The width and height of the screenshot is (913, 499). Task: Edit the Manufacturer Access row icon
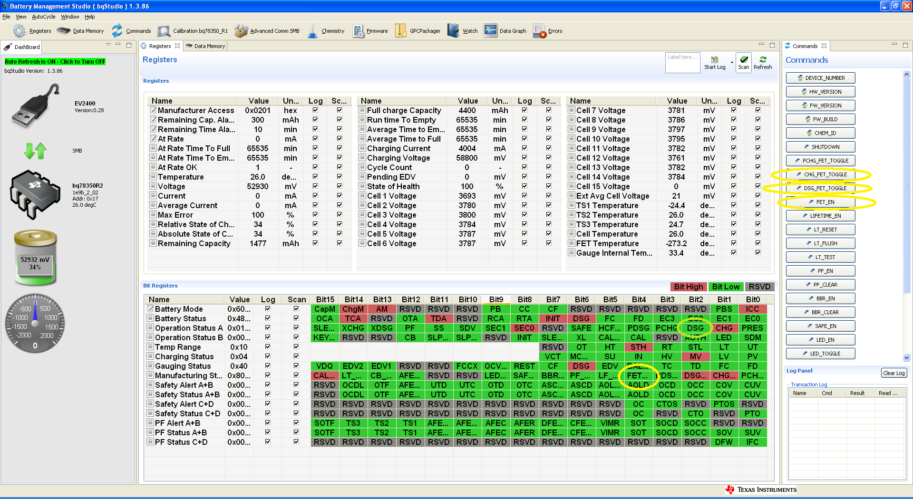tap(154, 110)
